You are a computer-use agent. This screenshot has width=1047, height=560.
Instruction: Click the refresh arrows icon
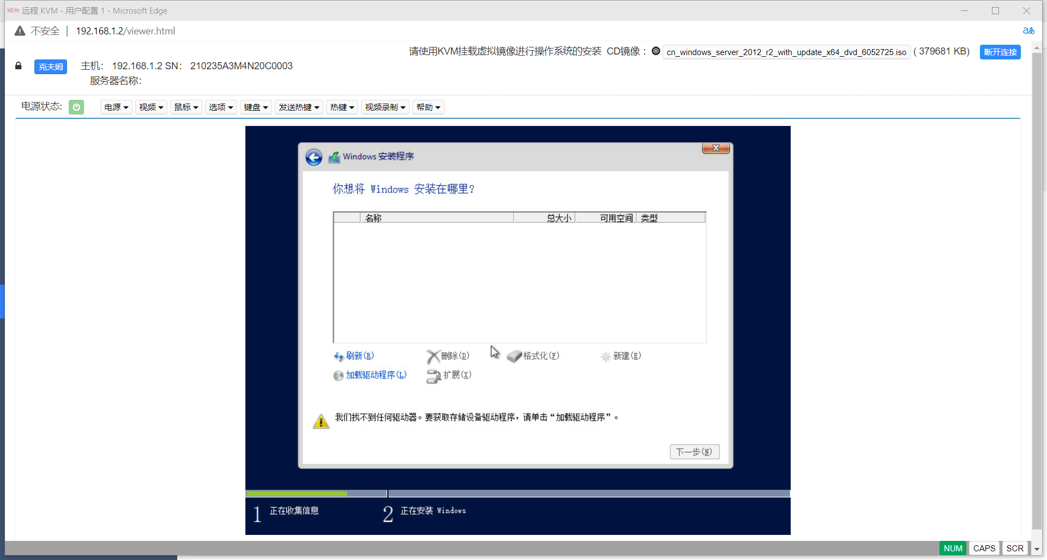[x=339, y=357]
